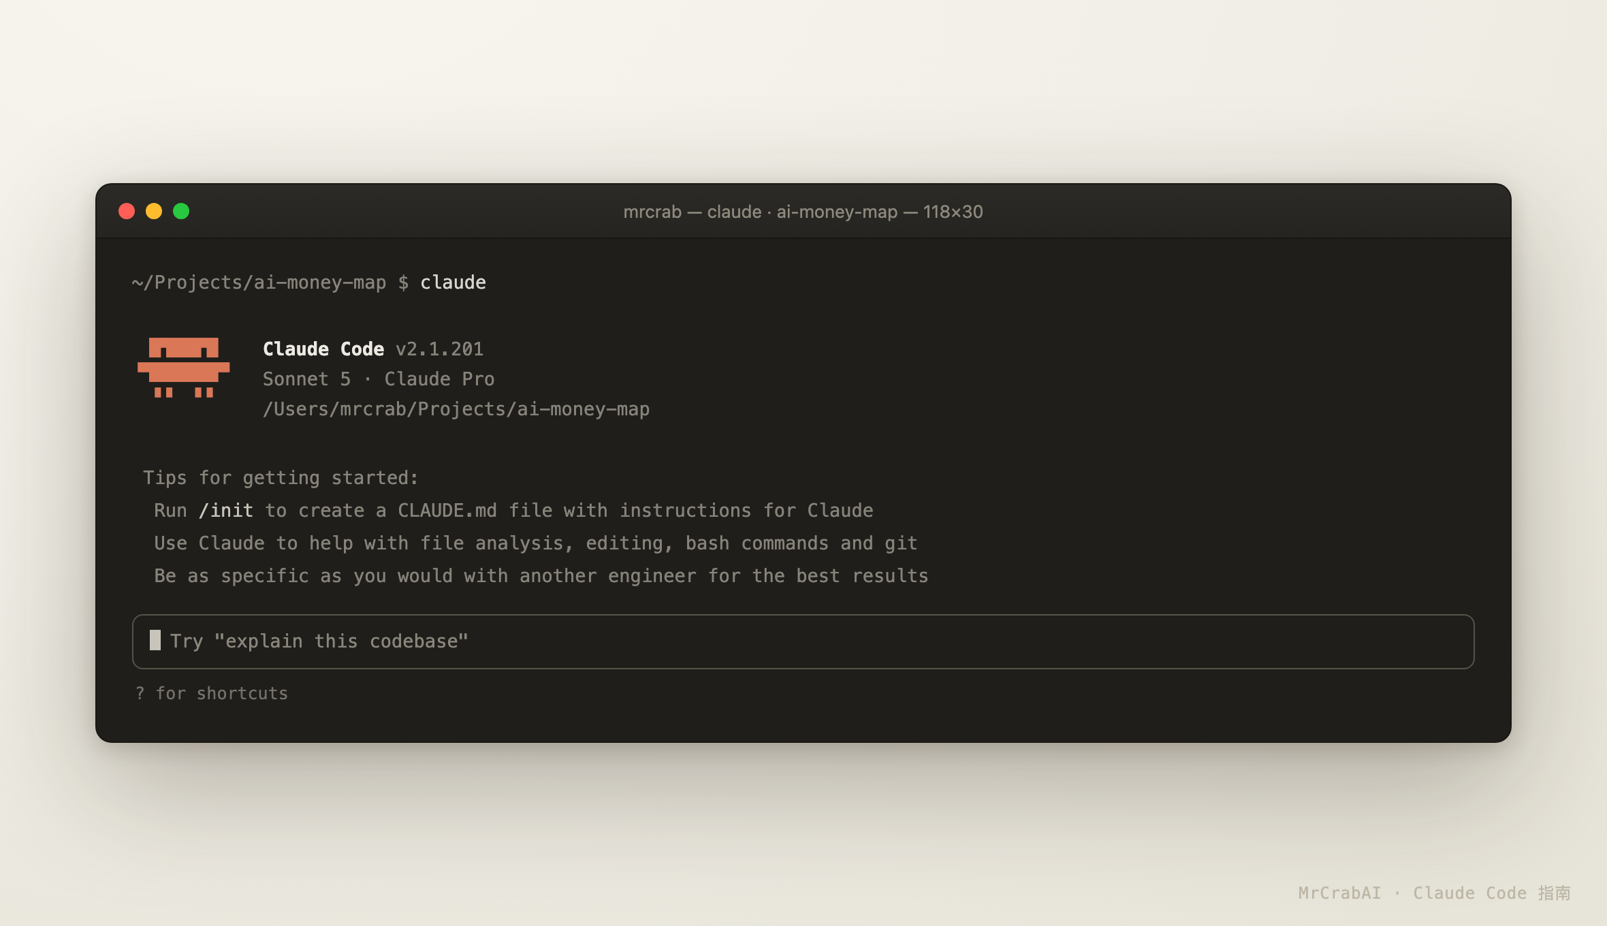
Task: Click the "Tips for getting started" heading
Action: pos(281,478)
